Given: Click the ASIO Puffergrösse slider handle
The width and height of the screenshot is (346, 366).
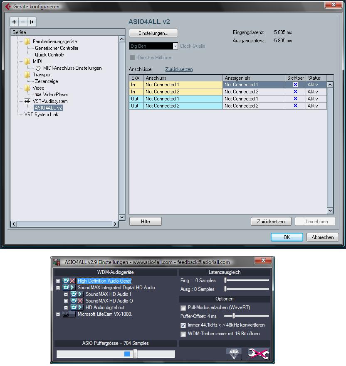Looking at the screenshot, I should click(x=135, y=354).
